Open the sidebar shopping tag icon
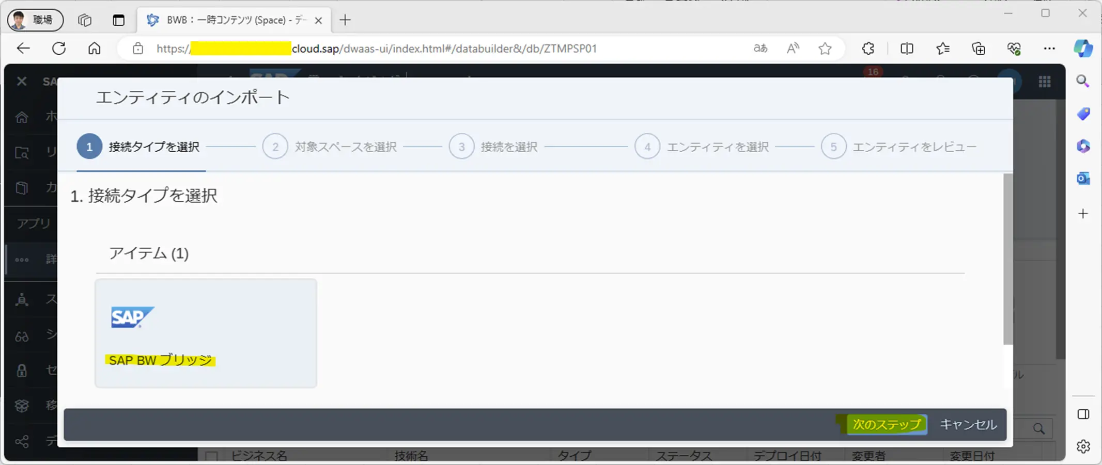The image size is (1102, 465). click(x=1083, y=114)
